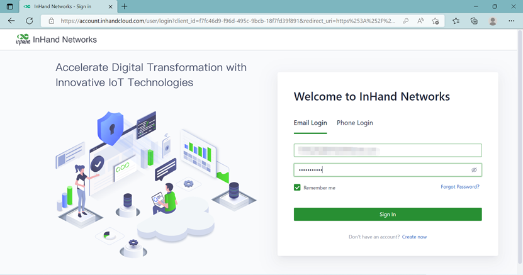Click the Create now link
This screenshot has height=275, width=523.
click(414, 237)
